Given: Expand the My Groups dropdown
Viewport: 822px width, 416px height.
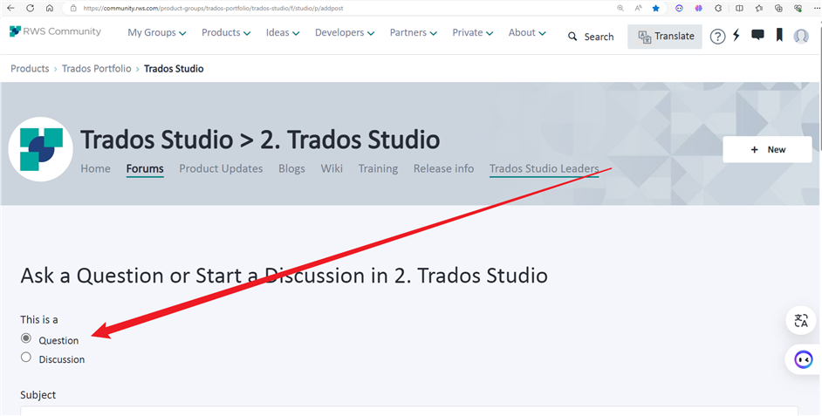Looking at the screenshot, I should pyautogui.click(x=157, y=32).
